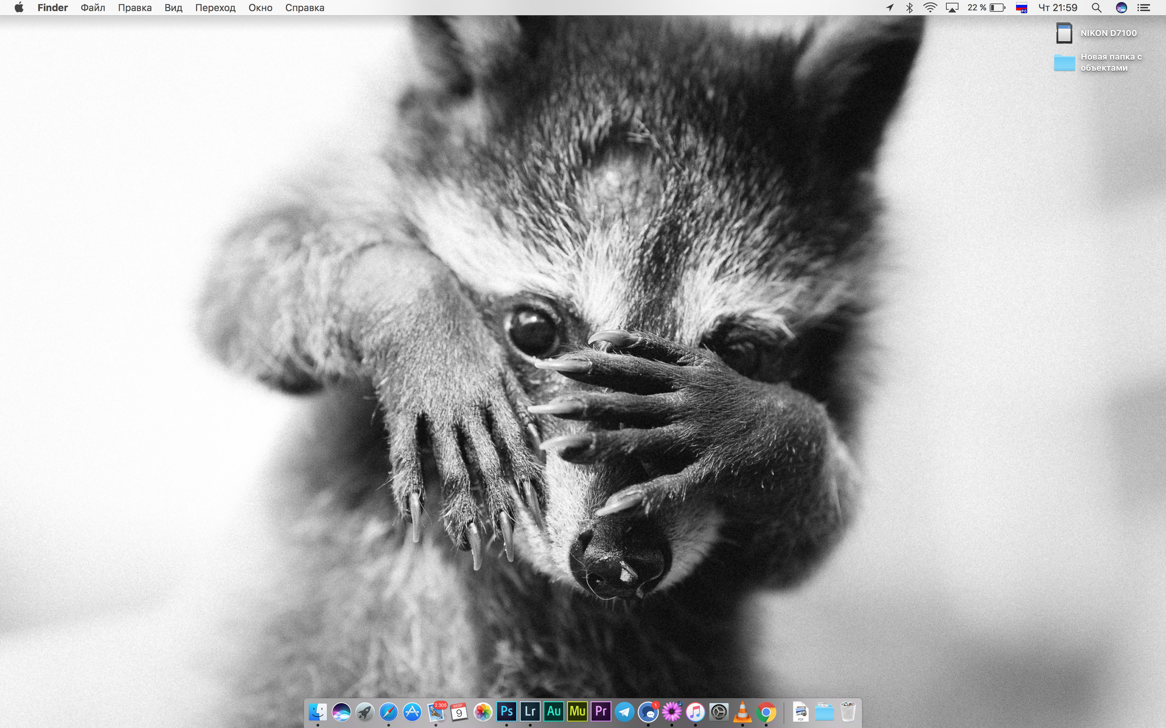
Task: Switch keyboard layout via the Russian flag
Action: point(1021,8)
